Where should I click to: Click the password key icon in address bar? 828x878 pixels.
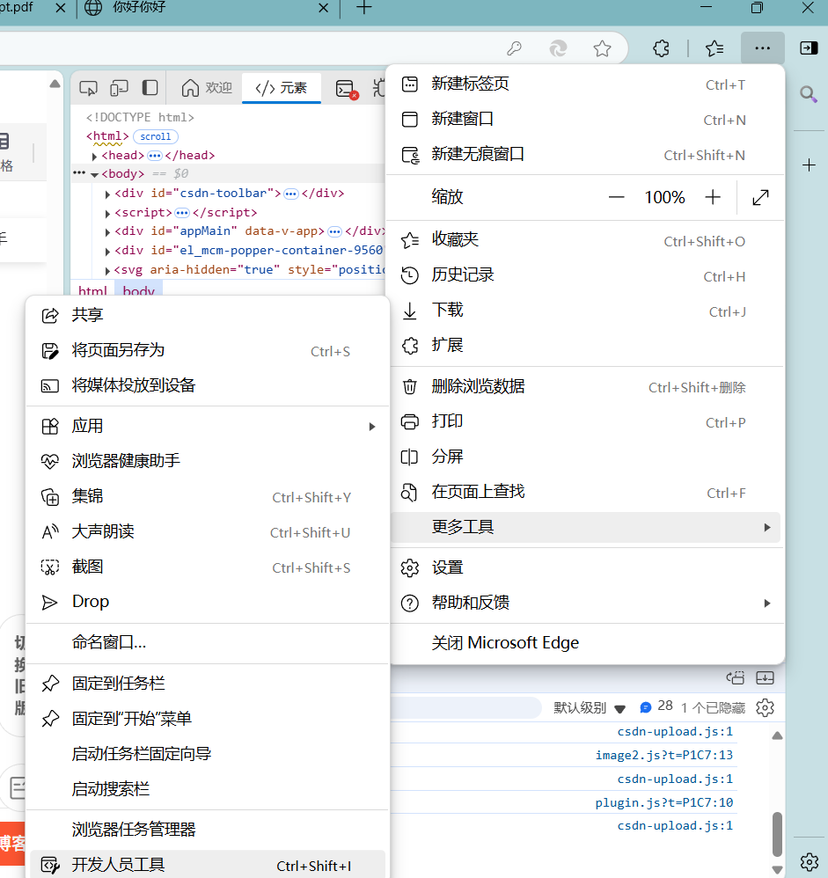pos(514,48)
